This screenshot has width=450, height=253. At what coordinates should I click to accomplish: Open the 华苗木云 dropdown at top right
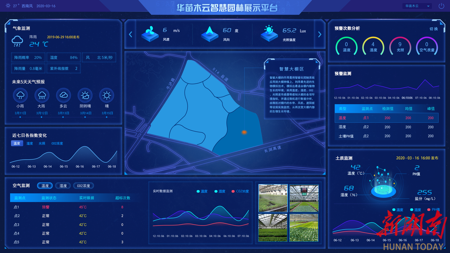tap(417, 6)
